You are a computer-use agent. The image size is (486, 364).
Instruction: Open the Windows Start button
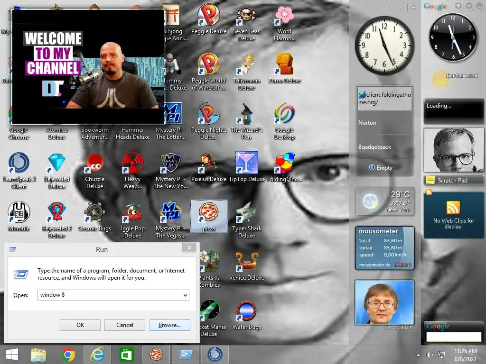pyautogui.click(x=12, y=355)
